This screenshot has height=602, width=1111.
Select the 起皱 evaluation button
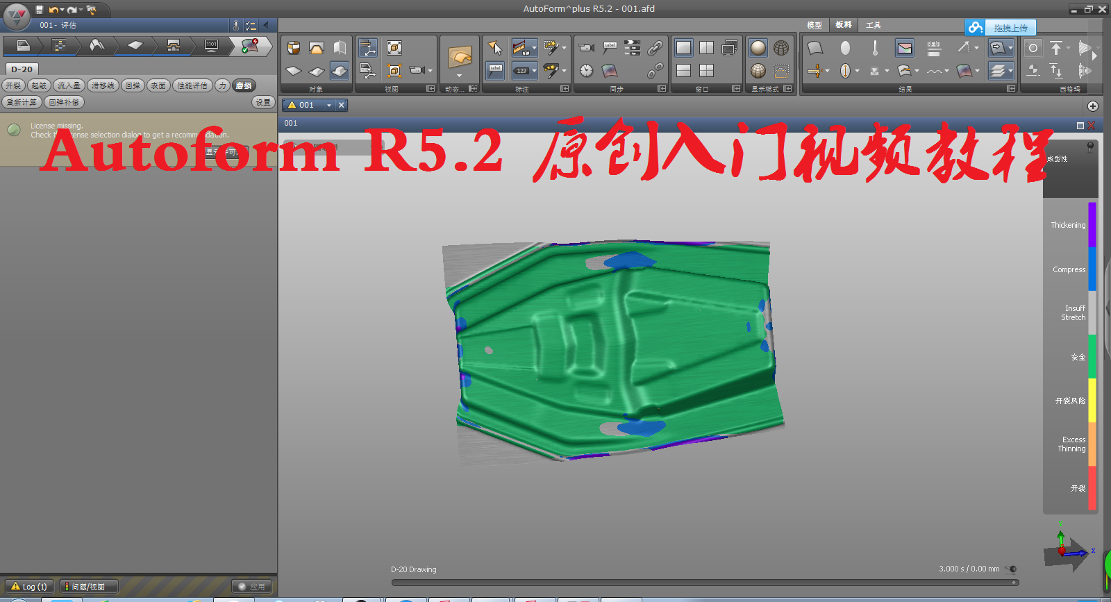(x=39, y=85)
